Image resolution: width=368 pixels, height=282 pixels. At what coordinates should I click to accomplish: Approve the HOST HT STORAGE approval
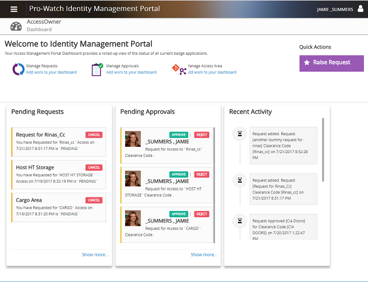click(x=179, y=175)
